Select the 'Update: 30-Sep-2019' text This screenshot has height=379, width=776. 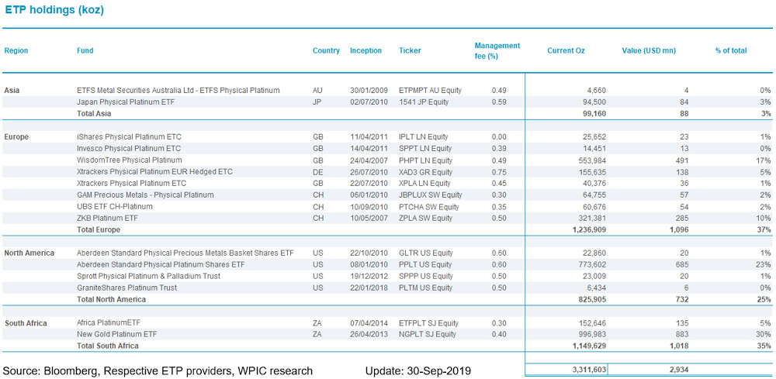[x=418, y=371]
